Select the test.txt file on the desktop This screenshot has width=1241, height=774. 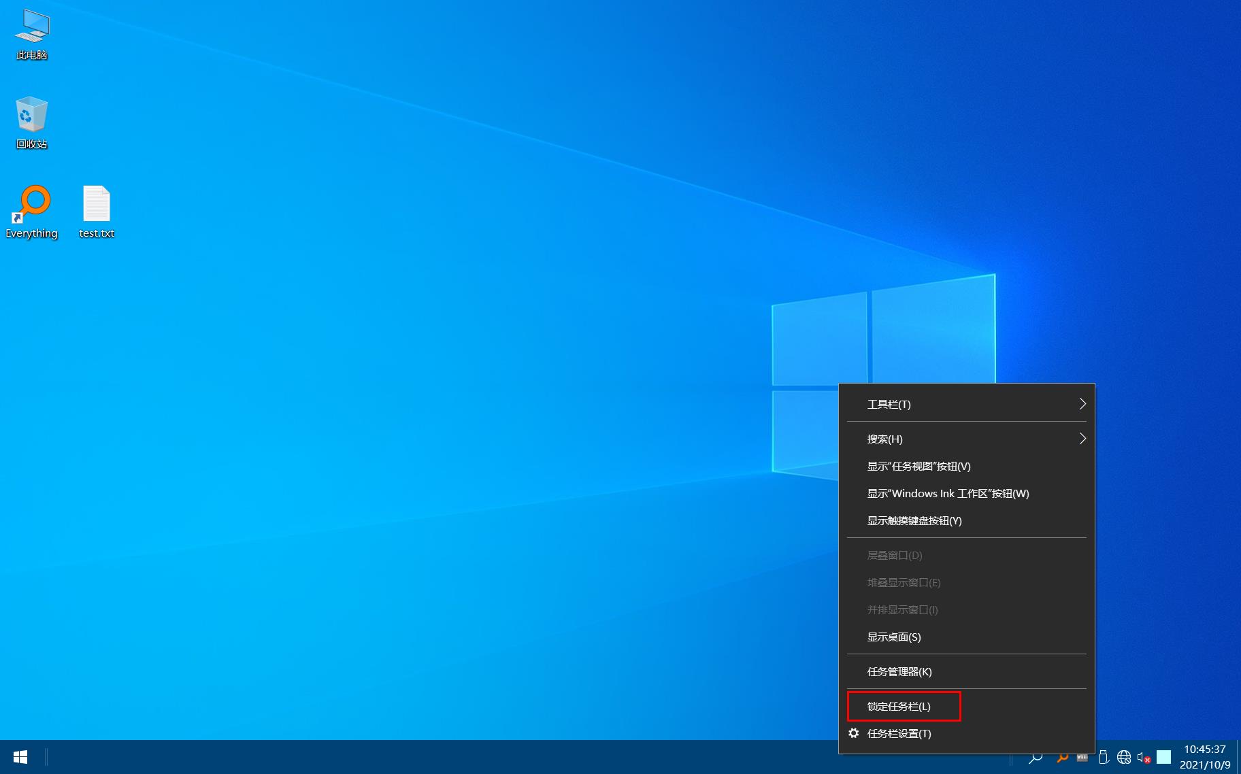coord(97,212)
